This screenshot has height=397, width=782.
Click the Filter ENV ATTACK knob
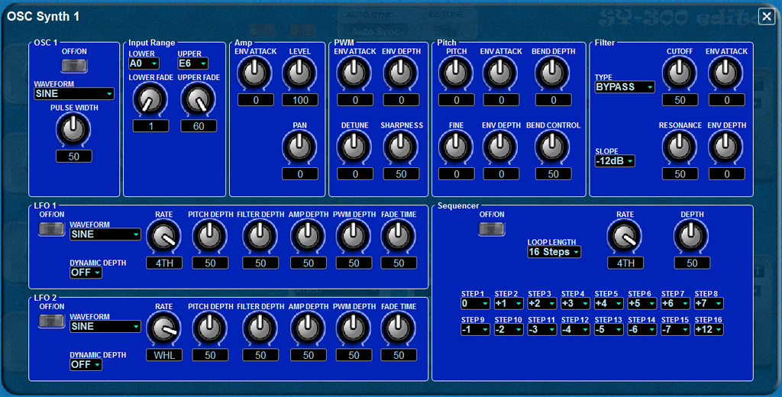coord(725,73)
